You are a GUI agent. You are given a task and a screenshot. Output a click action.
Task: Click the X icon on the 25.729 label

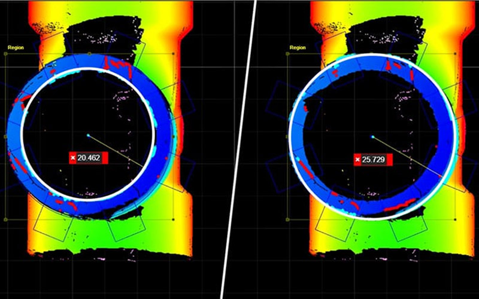pos(358,160)
